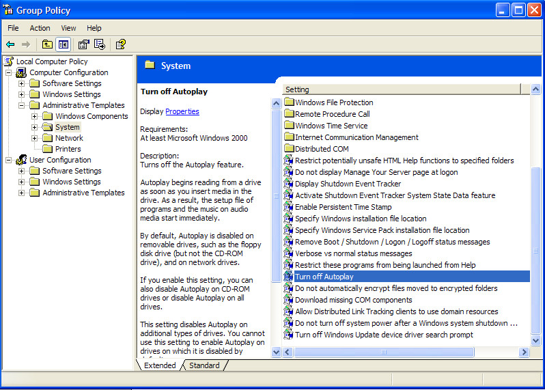Open Properties via the toolbar icon

(x=83, y=44)
